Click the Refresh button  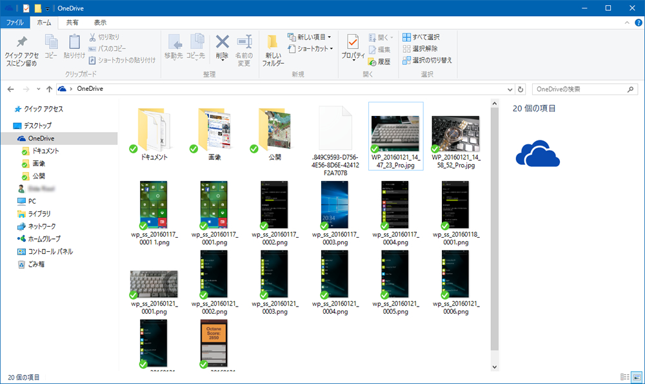521,89
